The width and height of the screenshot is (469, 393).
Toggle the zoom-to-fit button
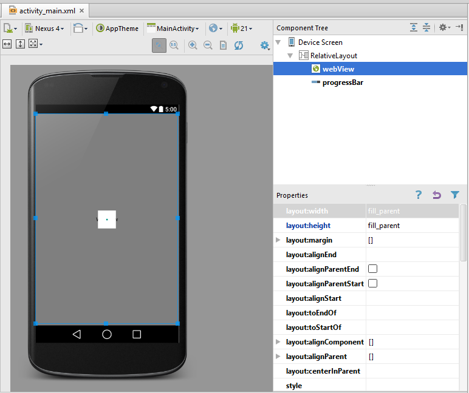pyautogui.click(x=159, y=45)
